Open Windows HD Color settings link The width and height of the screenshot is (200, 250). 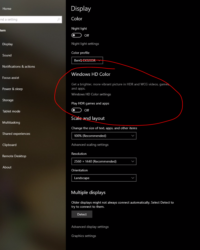pos(91,94)
